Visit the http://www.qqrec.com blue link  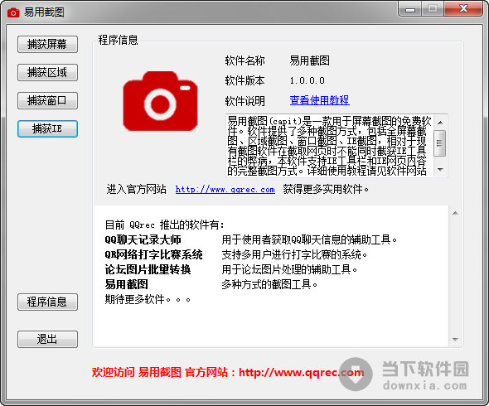coord(225,189)
